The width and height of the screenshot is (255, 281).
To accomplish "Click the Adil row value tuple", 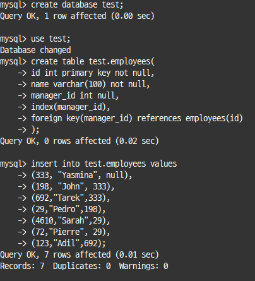I will pos(68,244).
